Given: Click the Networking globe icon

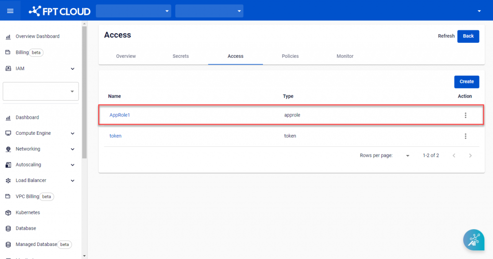Looking at the screenshot, I should [8, 149].
